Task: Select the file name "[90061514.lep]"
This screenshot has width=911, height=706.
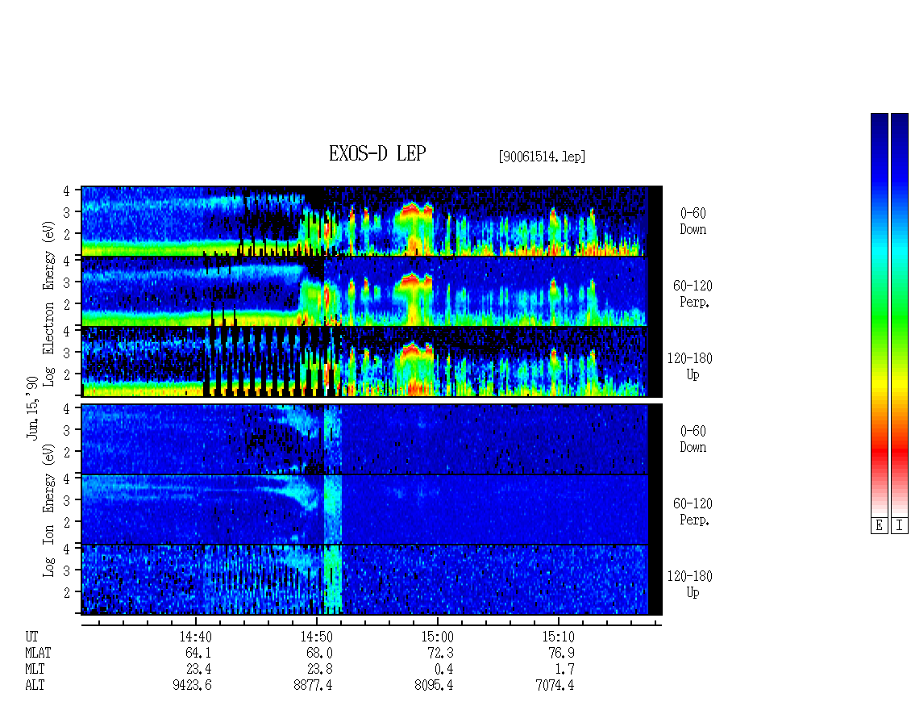Action: tap(542, 157)
